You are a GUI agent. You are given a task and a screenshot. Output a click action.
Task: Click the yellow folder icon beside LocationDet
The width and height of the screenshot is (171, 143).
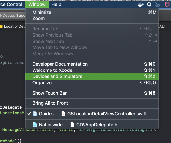click(1, 26)
